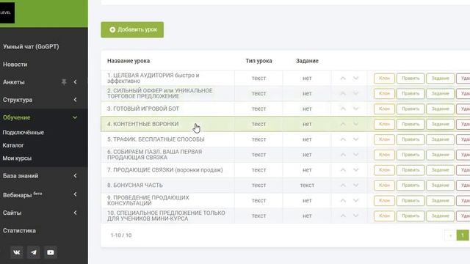This screenshot has height=264, width=470.
Task: Move lesson 3 ГОТОВЫЙ ИГРОВОЙ БОТ down
Action: click(x=355, y=109)
